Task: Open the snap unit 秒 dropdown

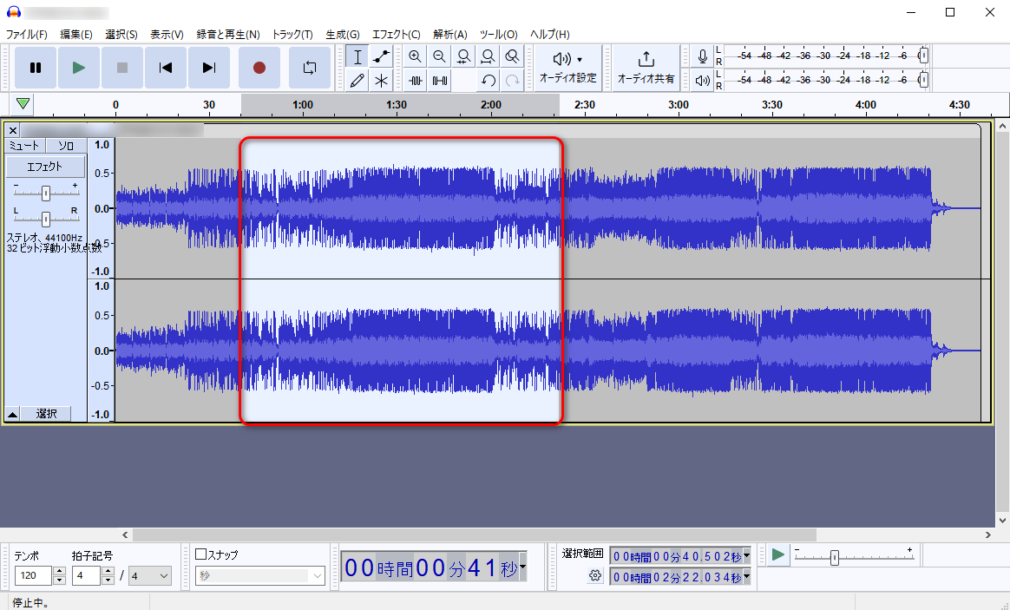Action: (x=260, y=575)
